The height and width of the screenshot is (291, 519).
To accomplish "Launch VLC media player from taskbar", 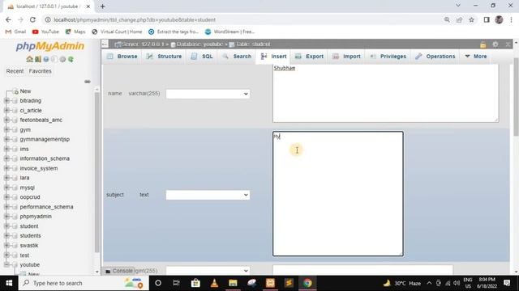I will pos(214,283).
